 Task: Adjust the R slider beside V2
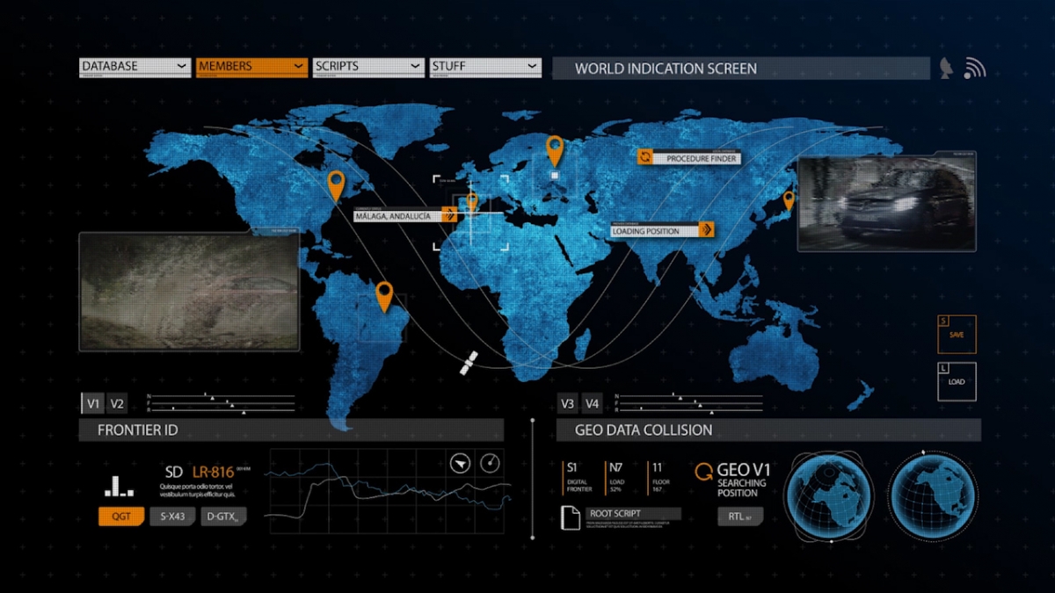point(224,410)
